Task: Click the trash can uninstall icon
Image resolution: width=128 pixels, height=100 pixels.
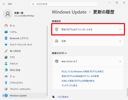Action: pyautogui.click(x=57, y=29)
